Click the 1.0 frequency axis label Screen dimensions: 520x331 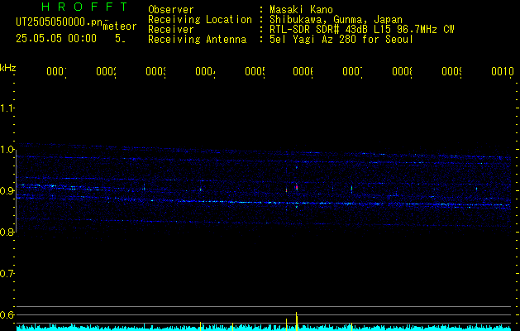(x=7, y=150)
